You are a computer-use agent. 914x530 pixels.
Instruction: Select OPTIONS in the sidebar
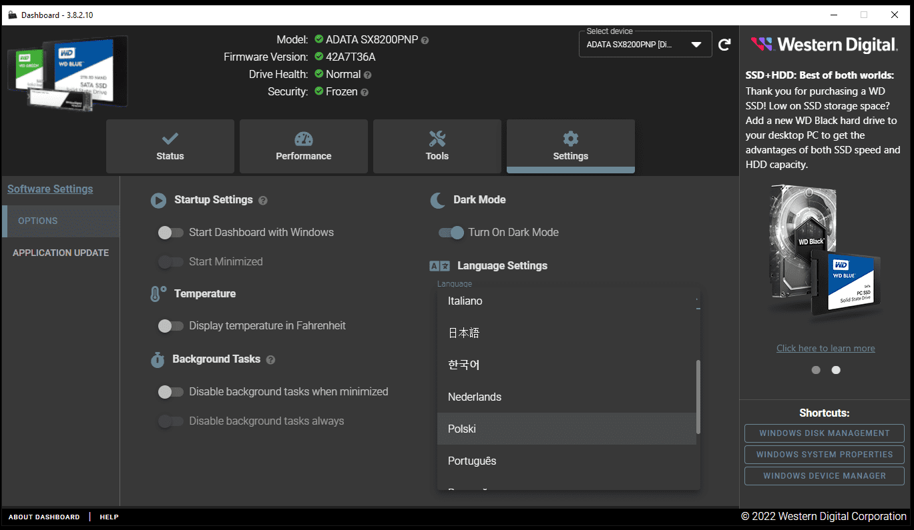[x=61, y=221]
